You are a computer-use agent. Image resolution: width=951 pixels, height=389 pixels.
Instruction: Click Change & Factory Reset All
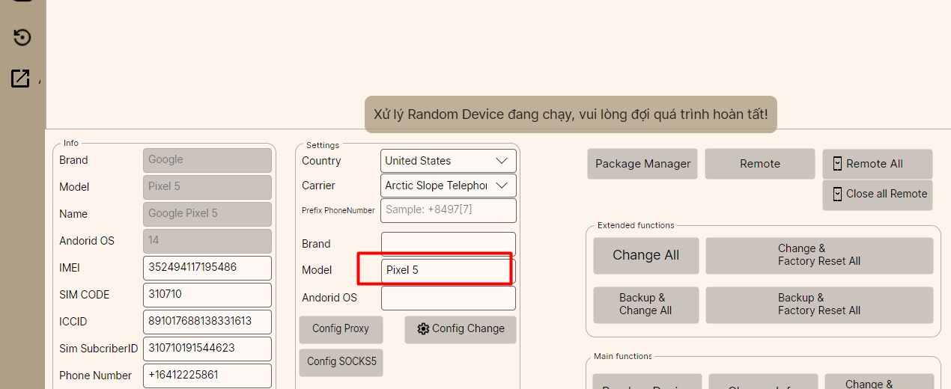pos(818,255)
